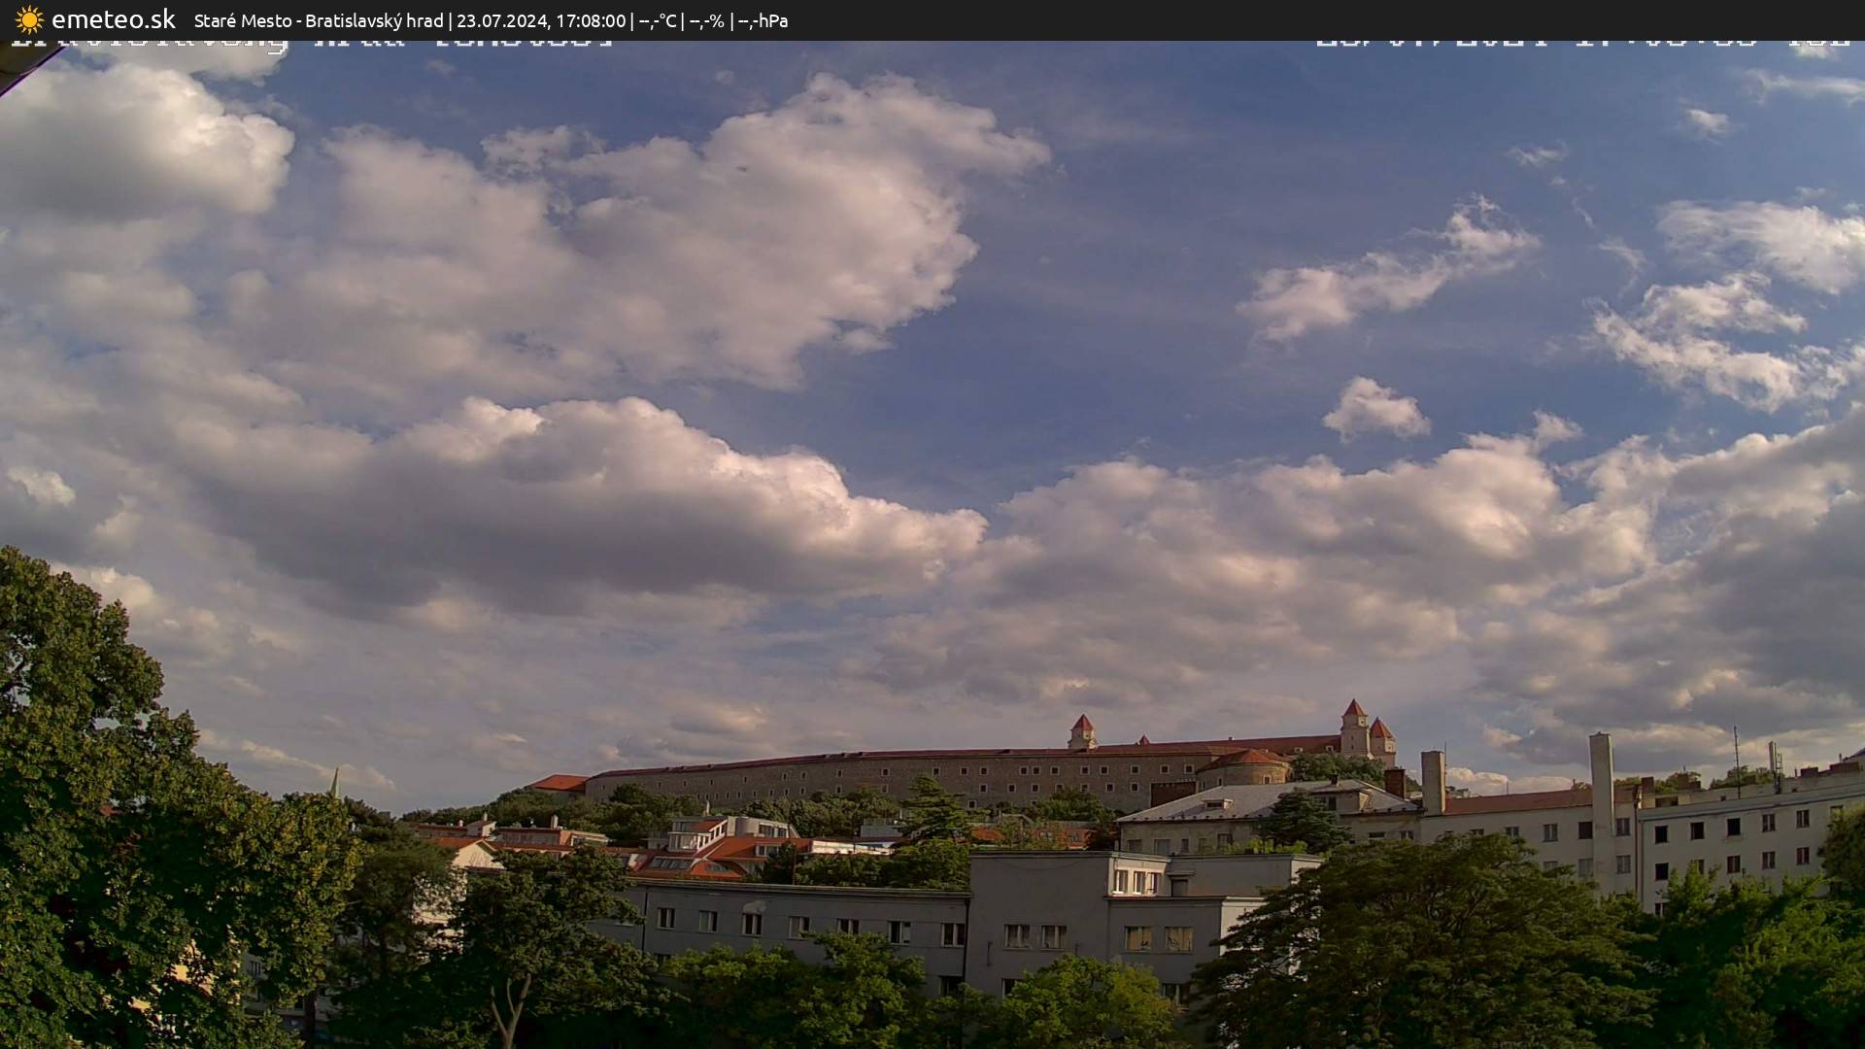Open the Bratislavský hrad camera selector
The image size is (1865, 1049).
[x=374, y=19]
